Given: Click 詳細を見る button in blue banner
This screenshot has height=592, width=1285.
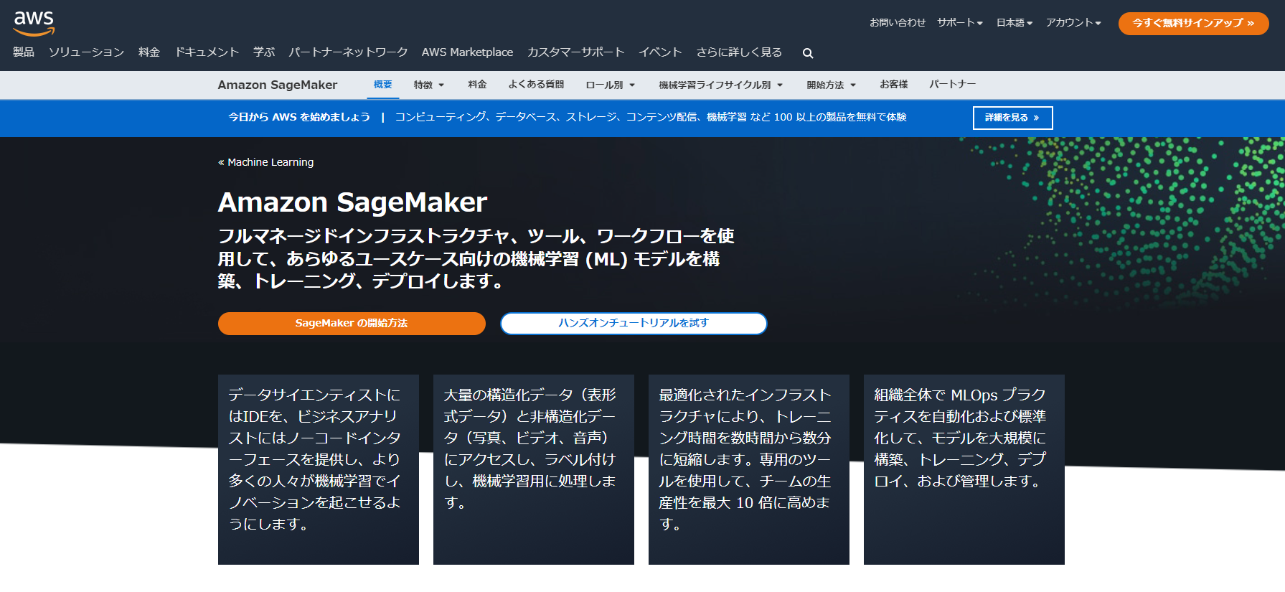Looking at the screenshot, I should (x=1012, y=118).
